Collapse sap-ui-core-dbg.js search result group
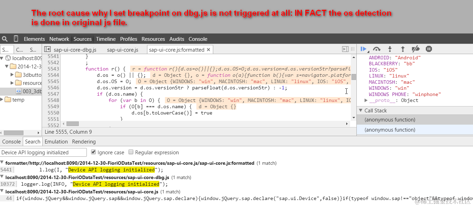 (x=2, y=177)
